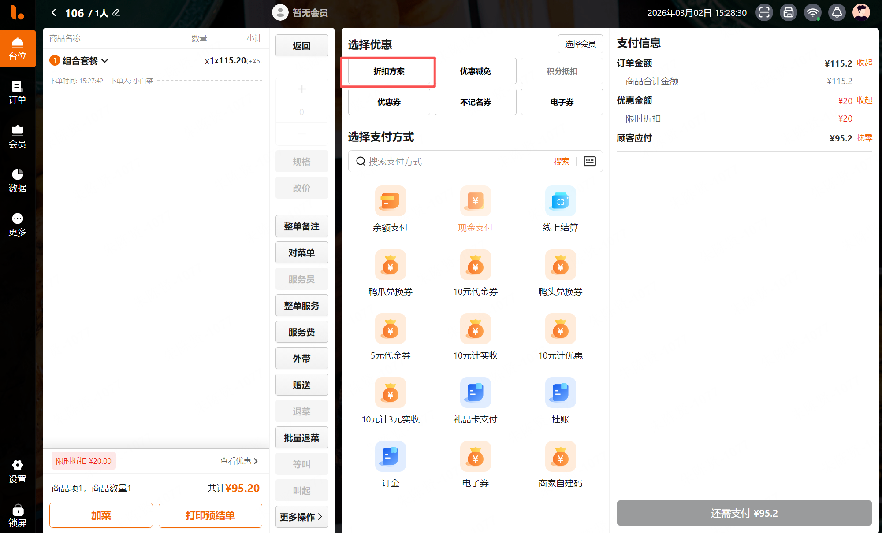Edit guest count with the pencil icon

click(116, 13)
